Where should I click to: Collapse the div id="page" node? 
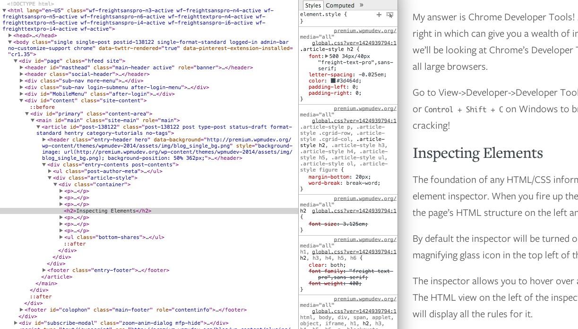coord(16,61)
